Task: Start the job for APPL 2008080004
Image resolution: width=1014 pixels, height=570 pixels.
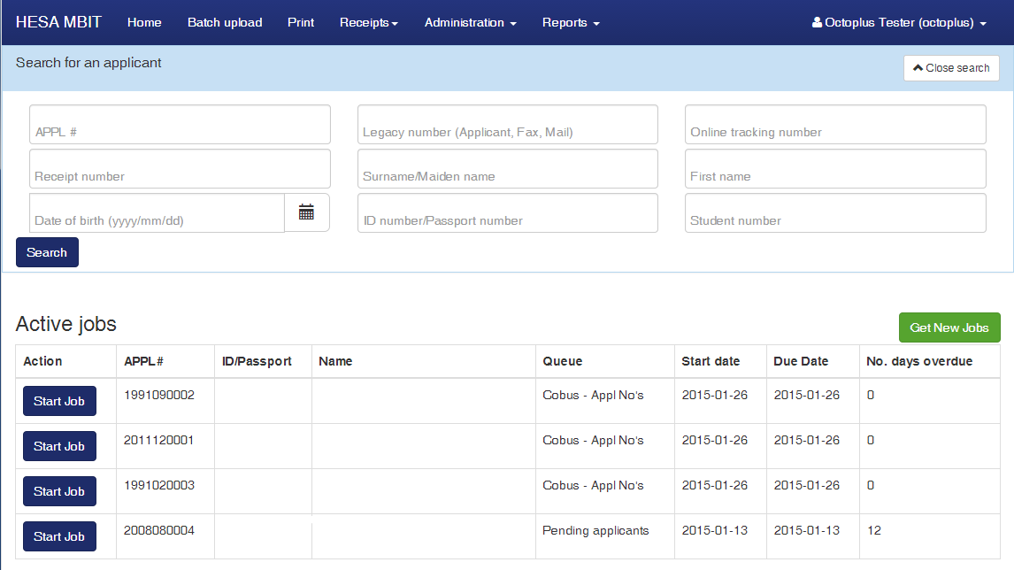Action: click(59, 536)
